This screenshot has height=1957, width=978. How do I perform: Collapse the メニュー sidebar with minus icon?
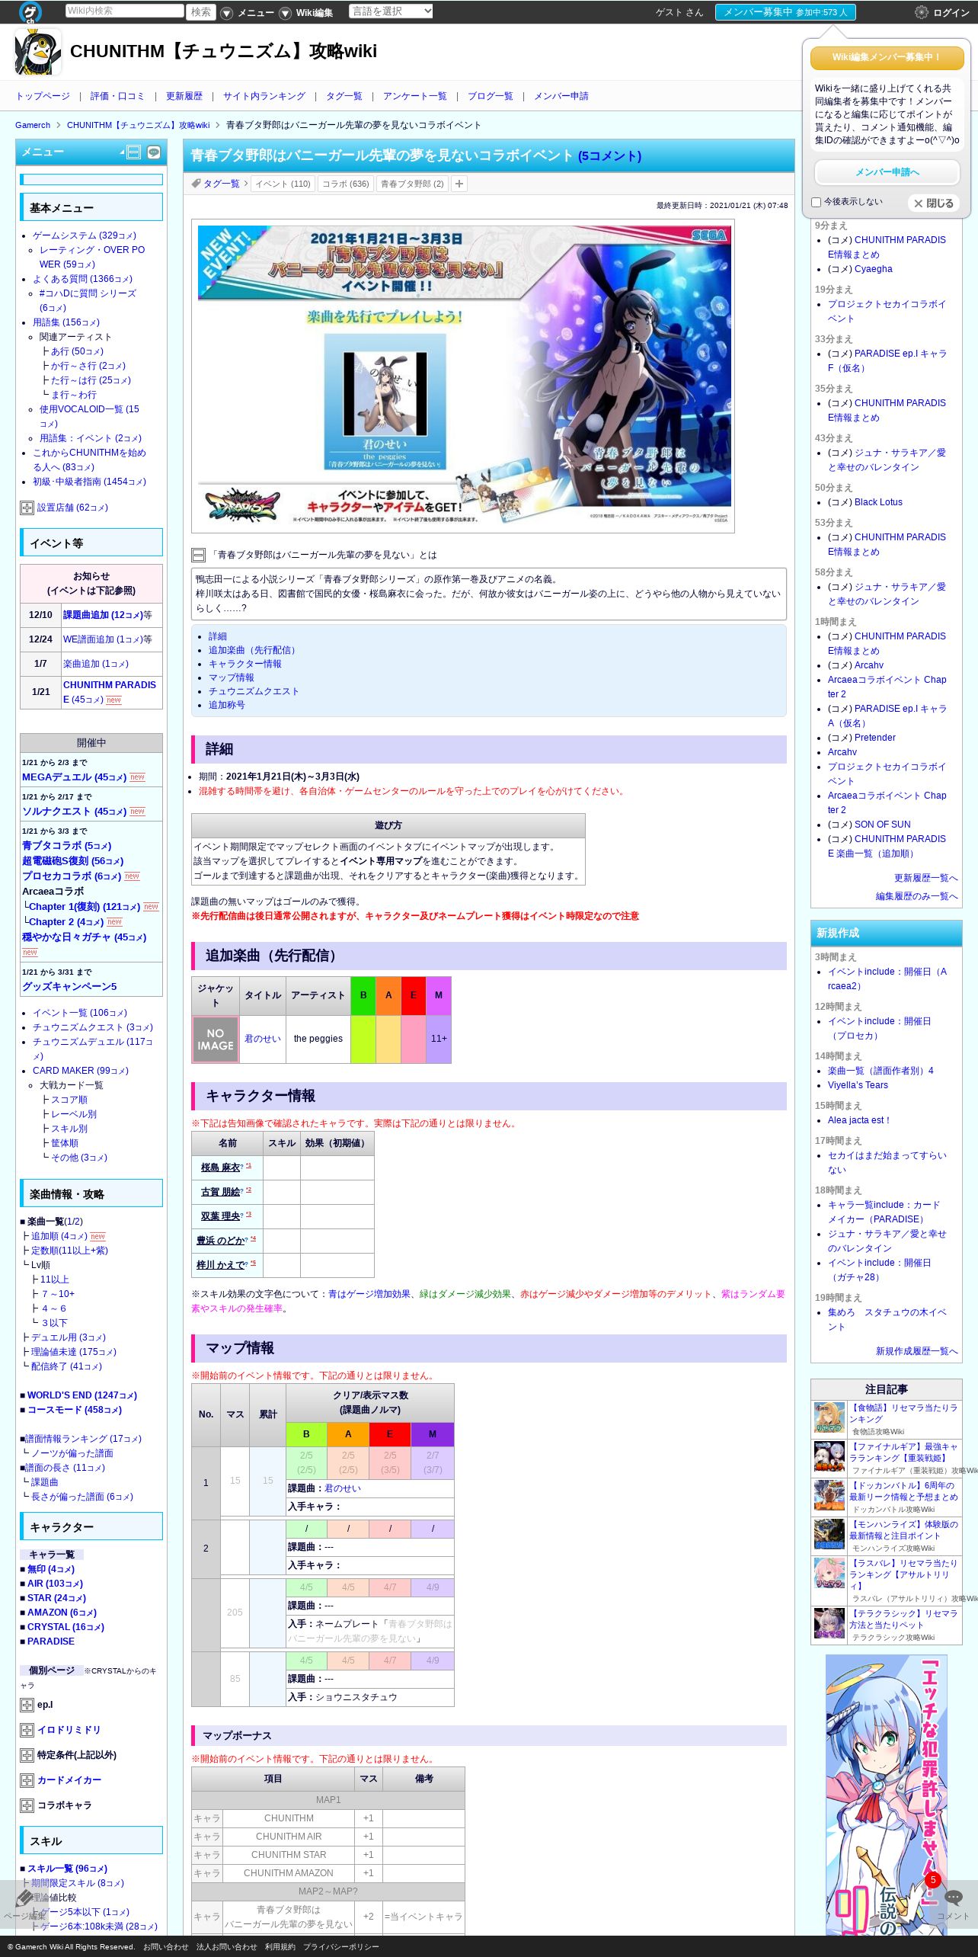pos(133,152)
